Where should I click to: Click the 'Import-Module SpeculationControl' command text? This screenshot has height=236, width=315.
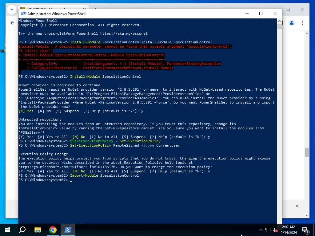[105, 175]
